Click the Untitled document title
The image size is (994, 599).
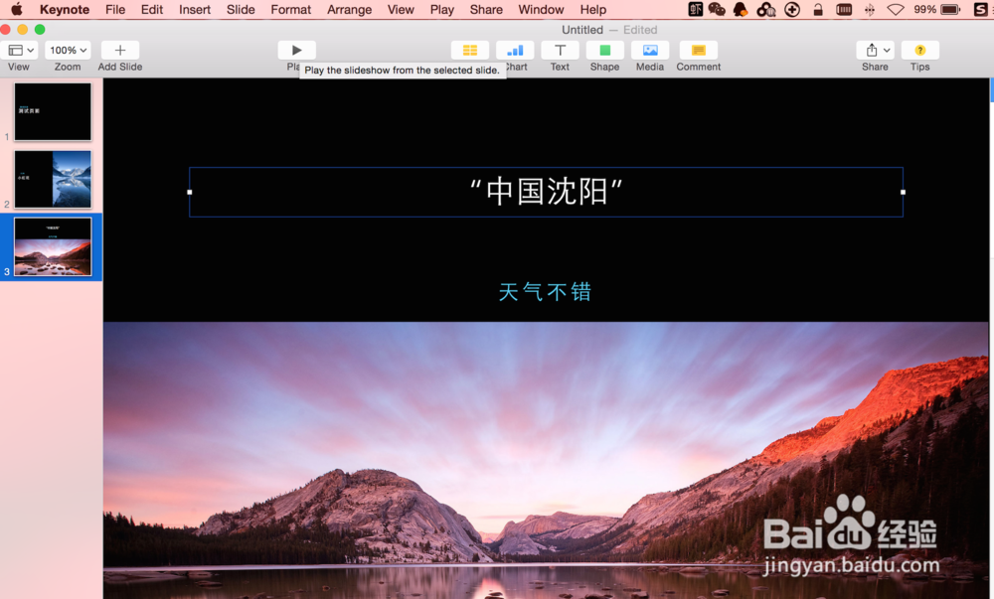coord(582,29)
